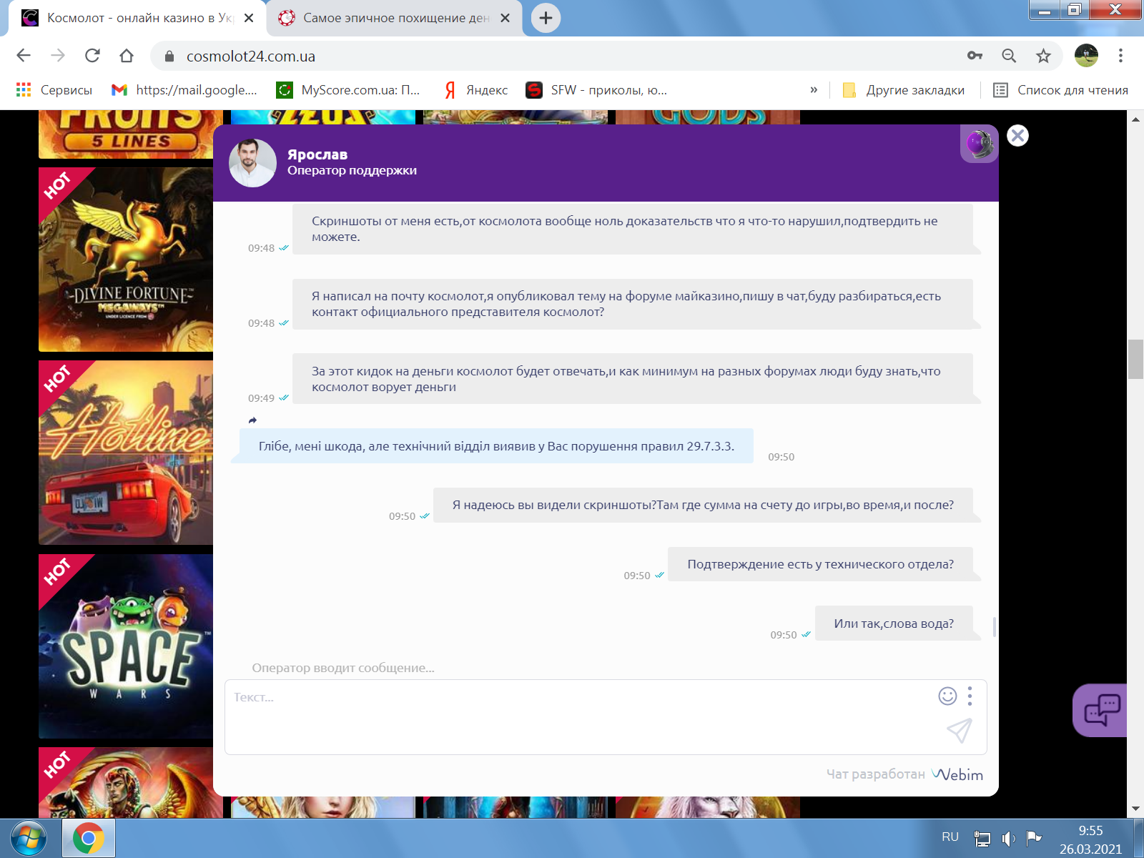
Task: Open the emoji picker in chat
Action: pyautogui.click(x=947, y=696)
